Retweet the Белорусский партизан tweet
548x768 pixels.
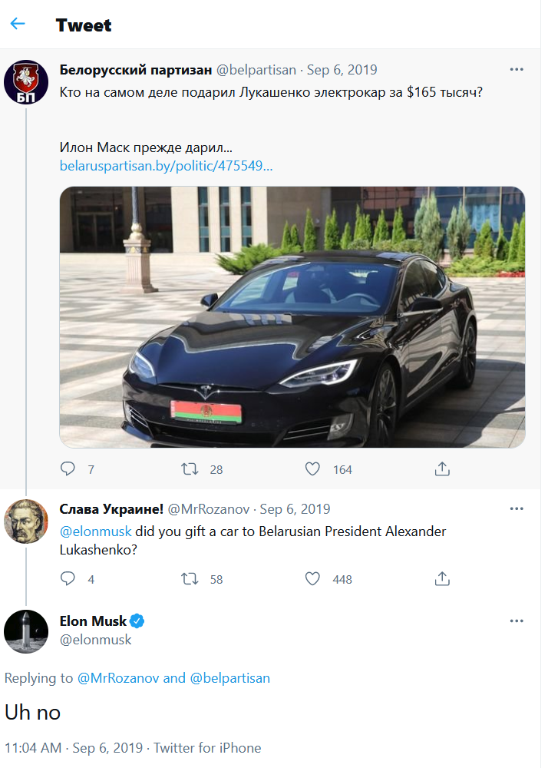click(x=189, y=468)
